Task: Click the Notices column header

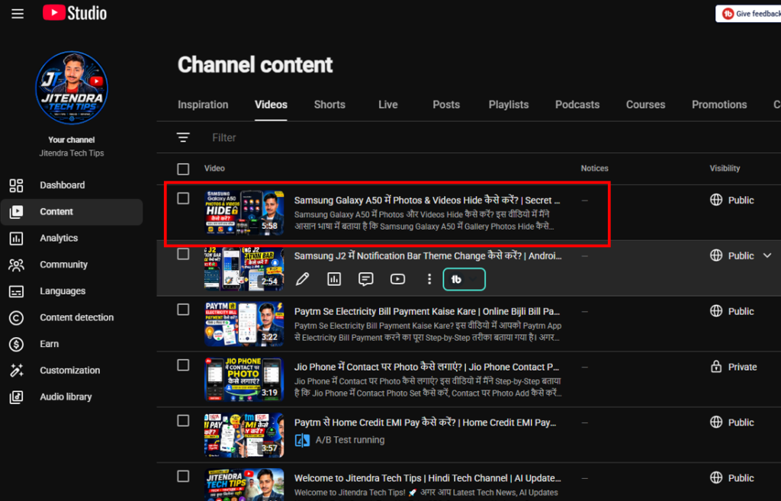Action: pyautogui.click(x=594, y=169)
